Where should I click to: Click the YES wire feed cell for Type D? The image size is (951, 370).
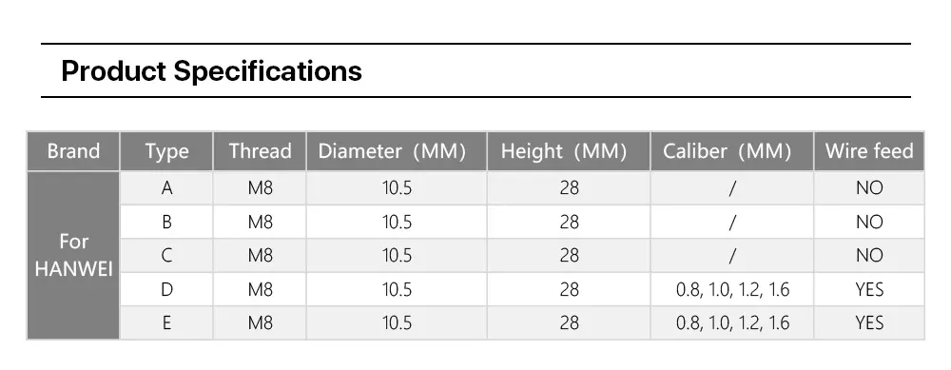coord(869,289)
